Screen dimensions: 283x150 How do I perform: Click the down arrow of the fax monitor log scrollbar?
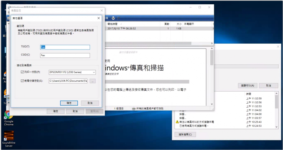(x=276, y=127)
